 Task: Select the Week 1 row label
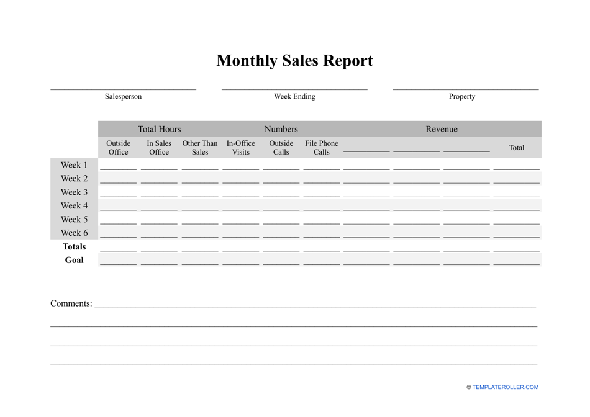pos(74,165)
